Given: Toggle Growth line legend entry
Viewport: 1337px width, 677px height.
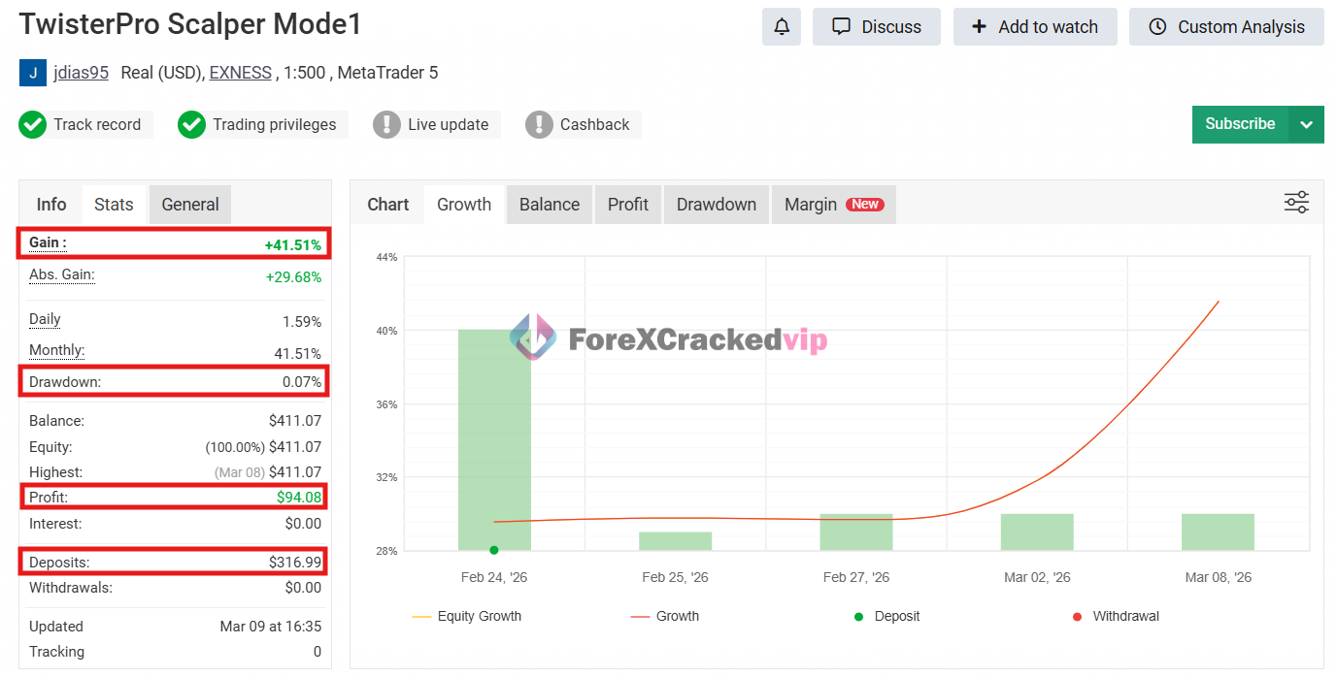Looking at the screenshot, I should point(665,616).
